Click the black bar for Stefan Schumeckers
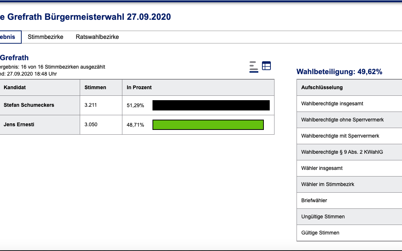Image resolution: width=402 pixels, height=251 pixels. tap(211, 105)
